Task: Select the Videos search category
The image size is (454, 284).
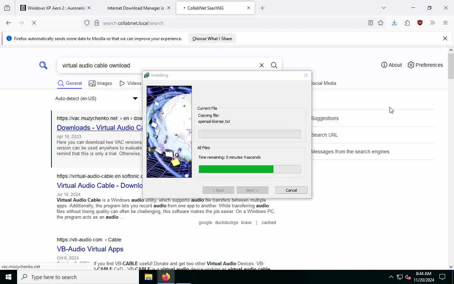Action: (130, 83)
